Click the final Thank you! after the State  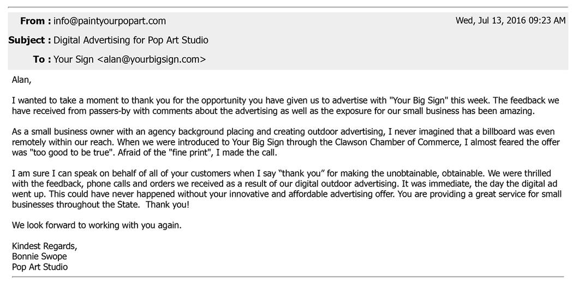(x=168, y=204)
